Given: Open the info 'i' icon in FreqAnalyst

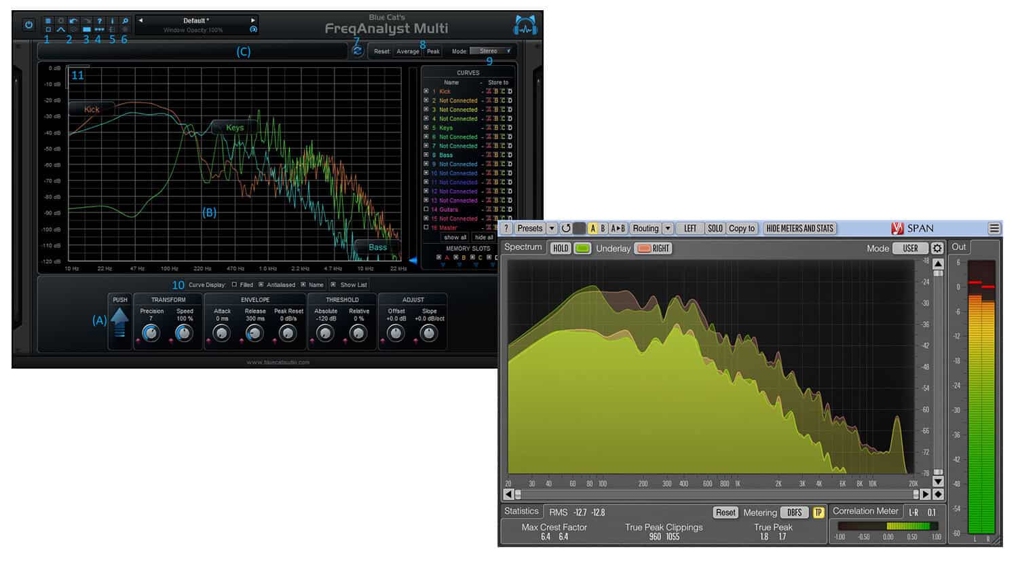Looking at the screenshot, I should coord(113,21).
